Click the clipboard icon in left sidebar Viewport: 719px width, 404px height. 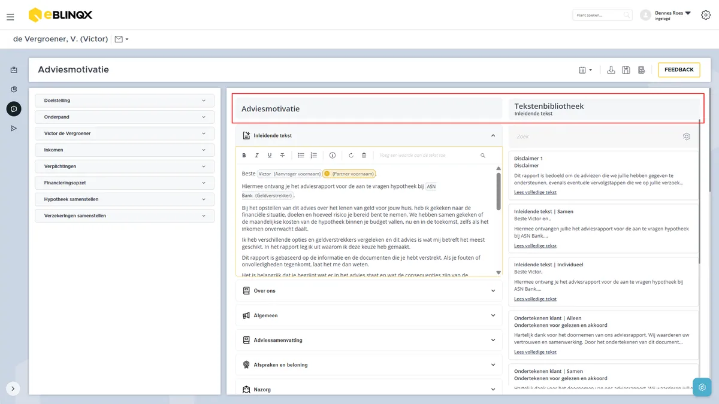(x=14, y=70)
